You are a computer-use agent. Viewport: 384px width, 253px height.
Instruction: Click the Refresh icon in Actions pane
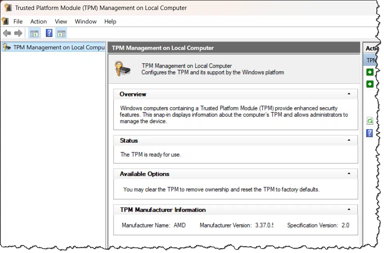370,121
